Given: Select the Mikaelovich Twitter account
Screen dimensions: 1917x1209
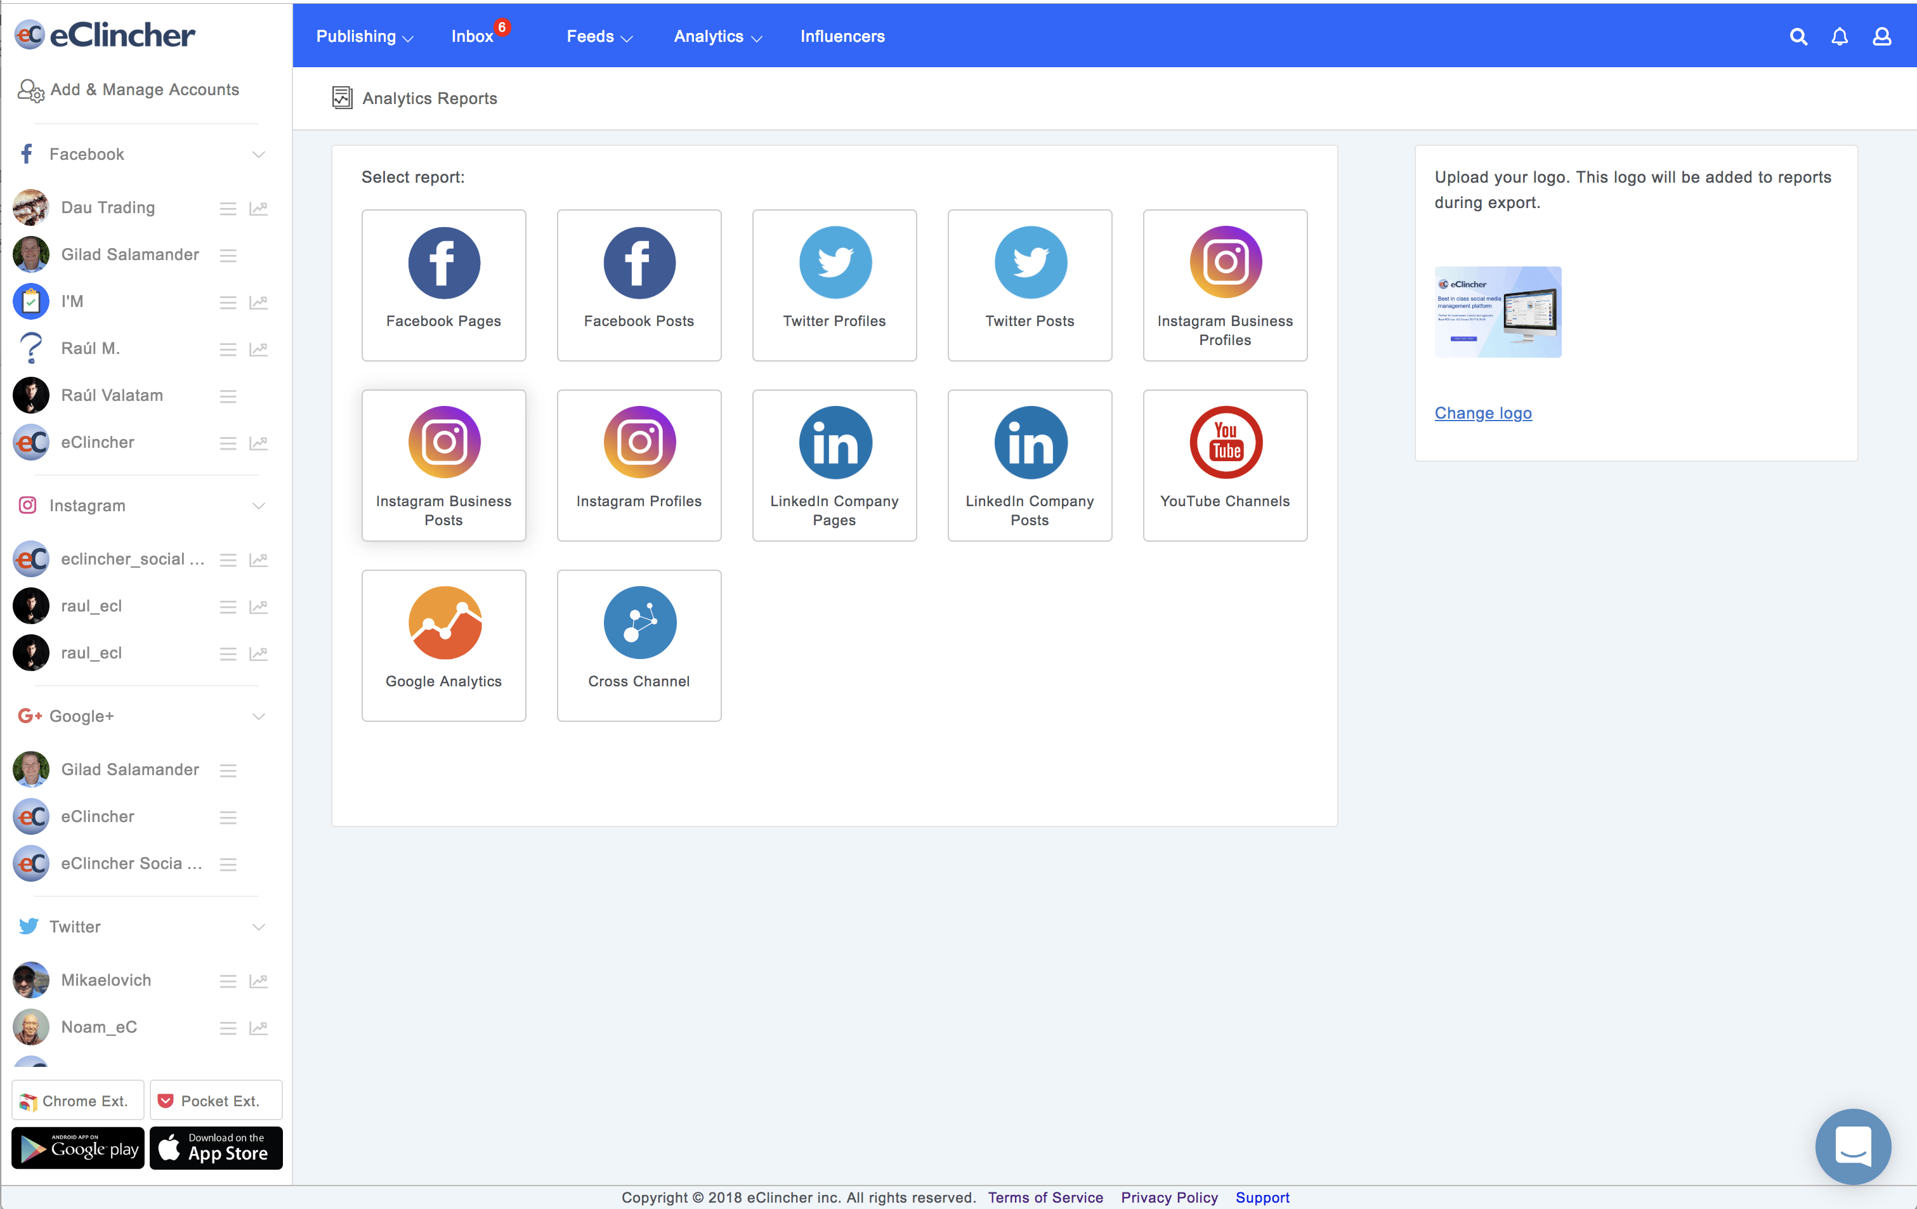Looking at the screenshot, I should pyautogui.click(x=106, y=981).
